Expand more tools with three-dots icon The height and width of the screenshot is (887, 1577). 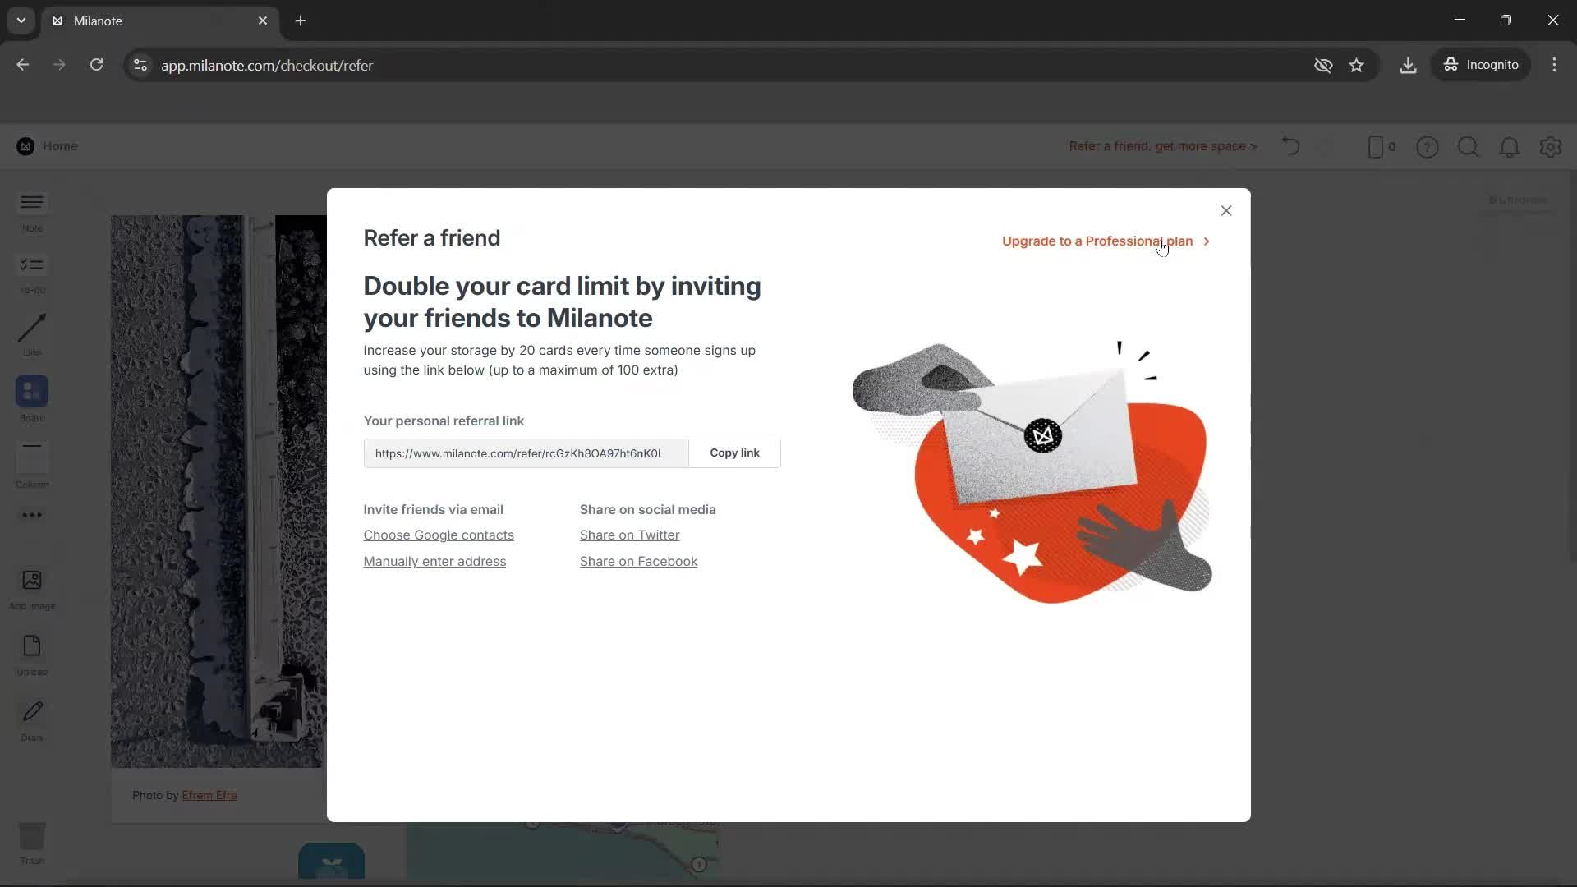(32, 516)
